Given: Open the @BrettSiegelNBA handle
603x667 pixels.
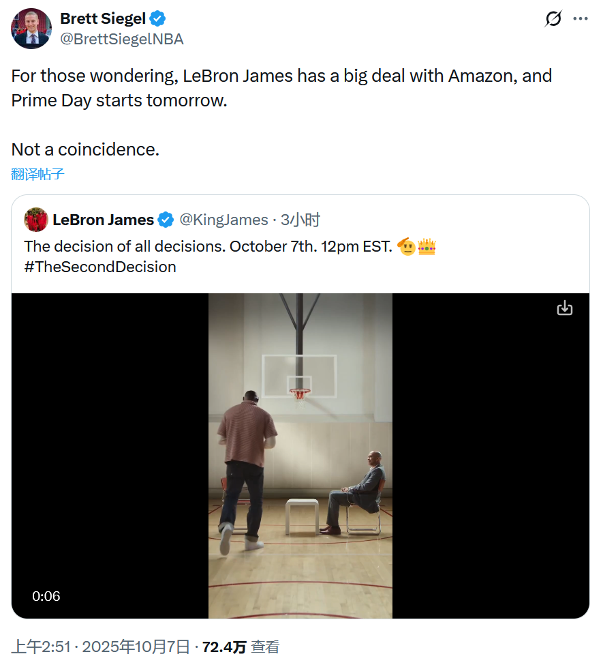Looking at the screenshot, I should tap(122, 40).
